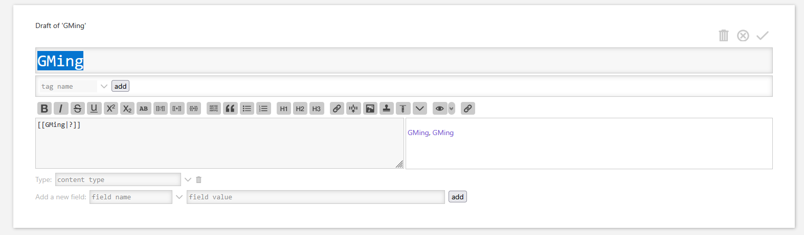804x235 pixels.
Task: Toggle the preview pane with the eye icon
Action: pyautogui.click(x=439, y=109)
